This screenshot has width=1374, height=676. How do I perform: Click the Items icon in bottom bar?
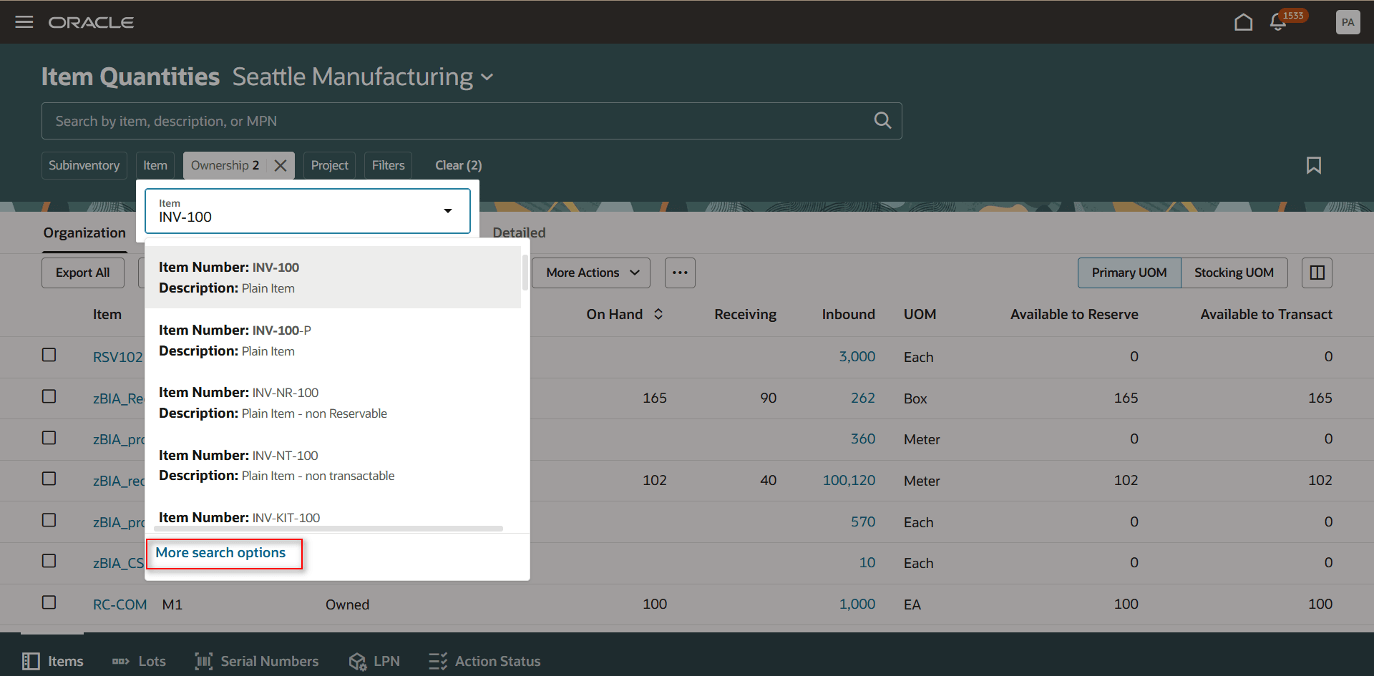pyautogui.click(x=31, y=661)
